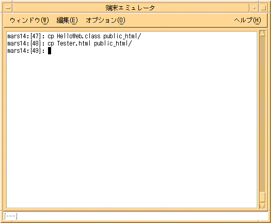Click the scrollbar thumb near the bottom

tap(262, 197)
